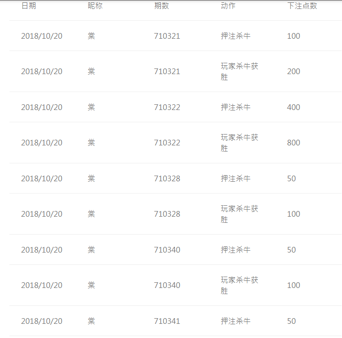Select the 800 bet points cell
This screenshot has height=338, width=342.
pyautogui.click(x=293, y=143)
